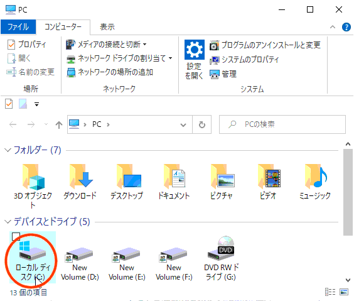Go up one level with up arrow
Image resolution: width=354 pixels, height=301 pixels.
pyautogui.click(x=59, y=124)
